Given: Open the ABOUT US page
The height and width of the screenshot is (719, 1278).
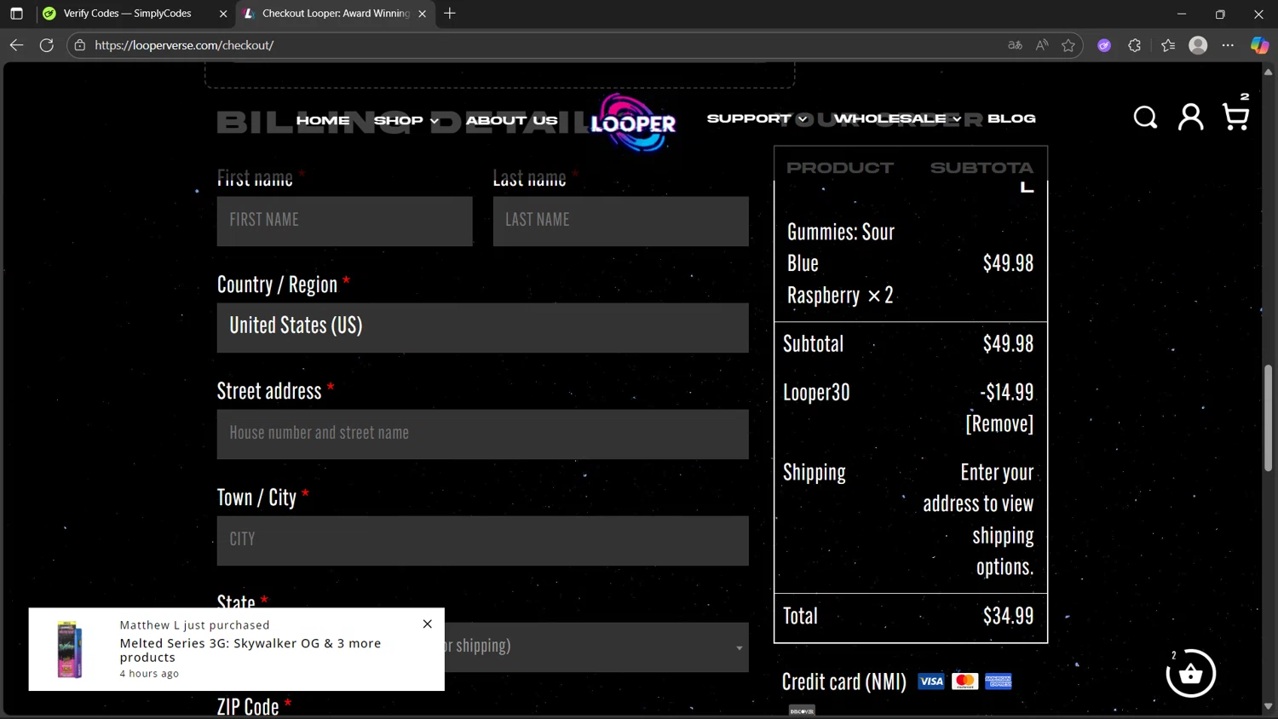Looking at the screenshot, I should point(511,120).
